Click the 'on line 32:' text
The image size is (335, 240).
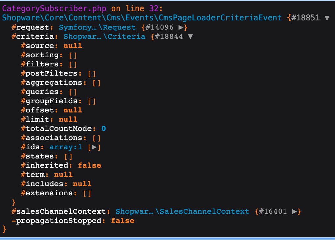tap(137, 9)
